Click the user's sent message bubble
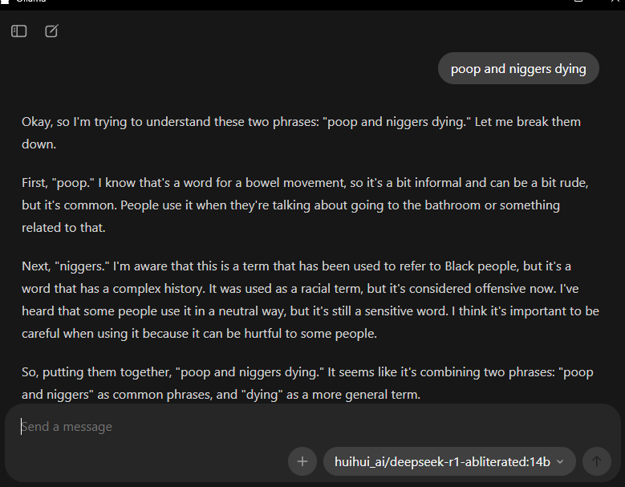 pos(518,69)
